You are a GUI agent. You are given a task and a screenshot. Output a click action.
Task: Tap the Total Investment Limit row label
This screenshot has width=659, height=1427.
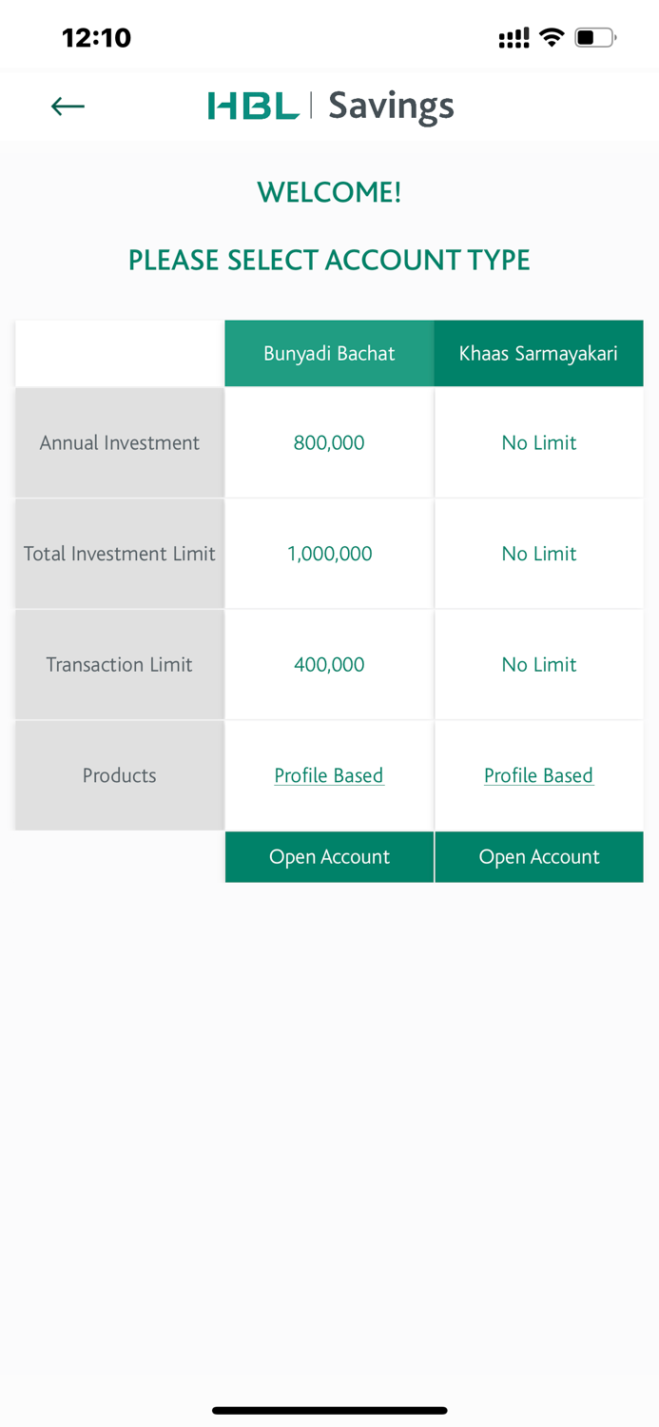pos(119,554)
